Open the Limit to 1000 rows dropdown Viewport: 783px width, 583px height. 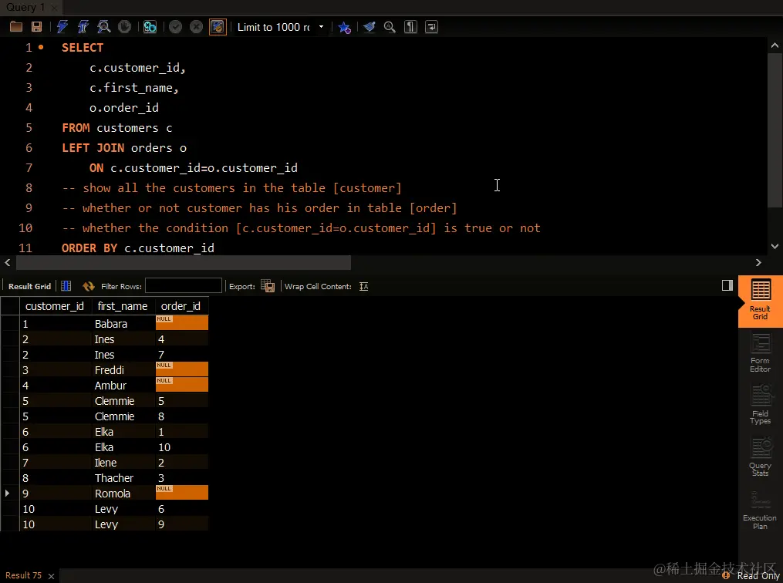pyautogui.click(x=321, y=27)
